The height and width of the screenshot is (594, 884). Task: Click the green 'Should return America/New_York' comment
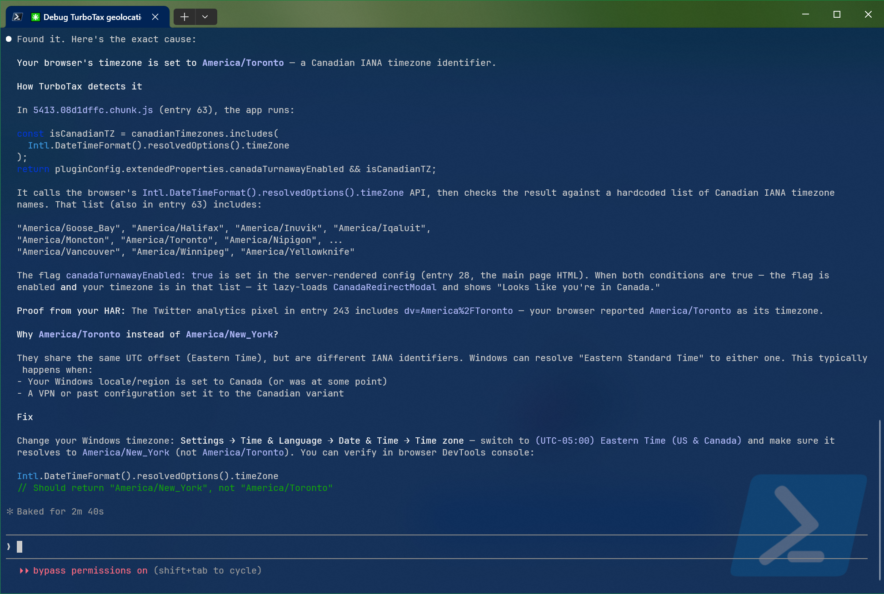click(x=175, y=488)
